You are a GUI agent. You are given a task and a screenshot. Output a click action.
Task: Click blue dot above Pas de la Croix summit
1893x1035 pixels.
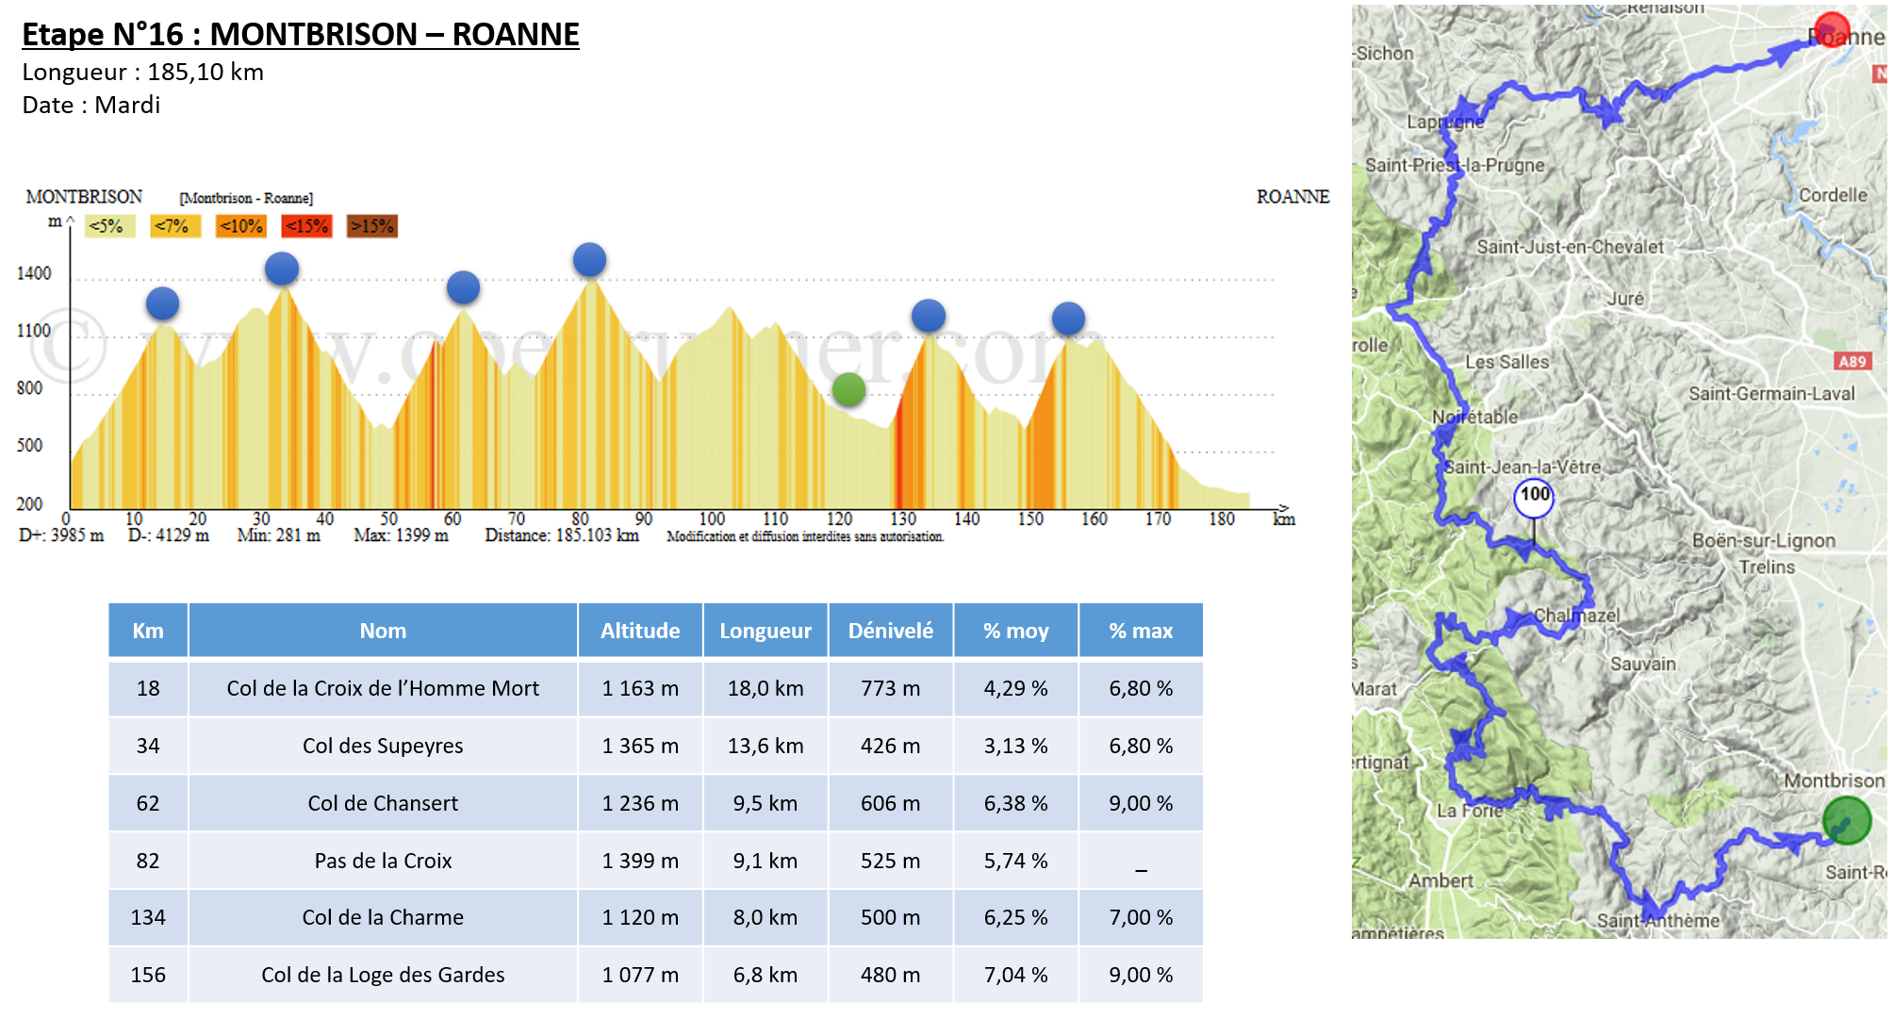pos(589,259)
